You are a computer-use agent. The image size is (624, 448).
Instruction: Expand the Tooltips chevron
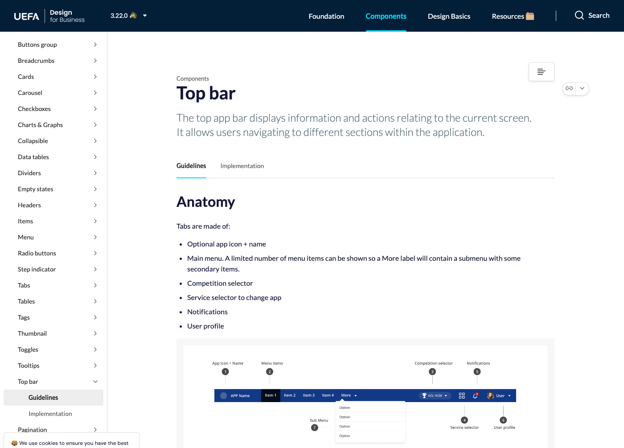coord(95,366)
